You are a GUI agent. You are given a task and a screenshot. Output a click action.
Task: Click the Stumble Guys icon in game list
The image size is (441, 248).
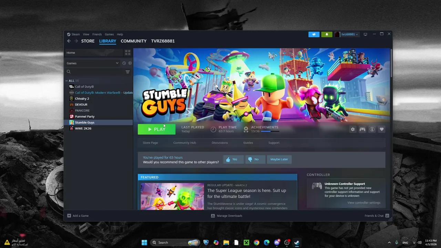click(x=71, y=122)
